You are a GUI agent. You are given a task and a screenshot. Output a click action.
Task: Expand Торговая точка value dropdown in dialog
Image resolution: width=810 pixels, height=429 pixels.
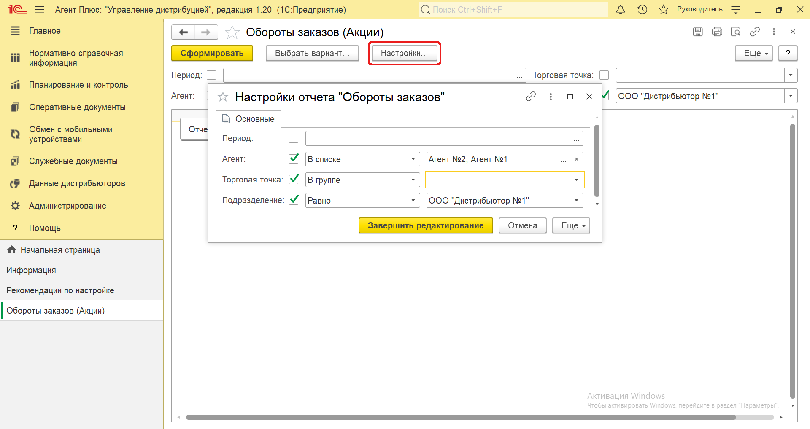click(576, 180)
